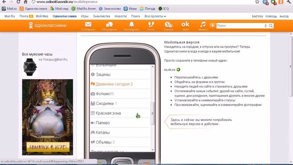Open Знакомства in portal navigation

[102, 16]
